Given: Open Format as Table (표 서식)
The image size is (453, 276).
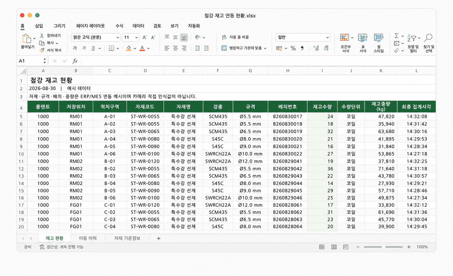Looking at the screenshot, I should (363, 43).
